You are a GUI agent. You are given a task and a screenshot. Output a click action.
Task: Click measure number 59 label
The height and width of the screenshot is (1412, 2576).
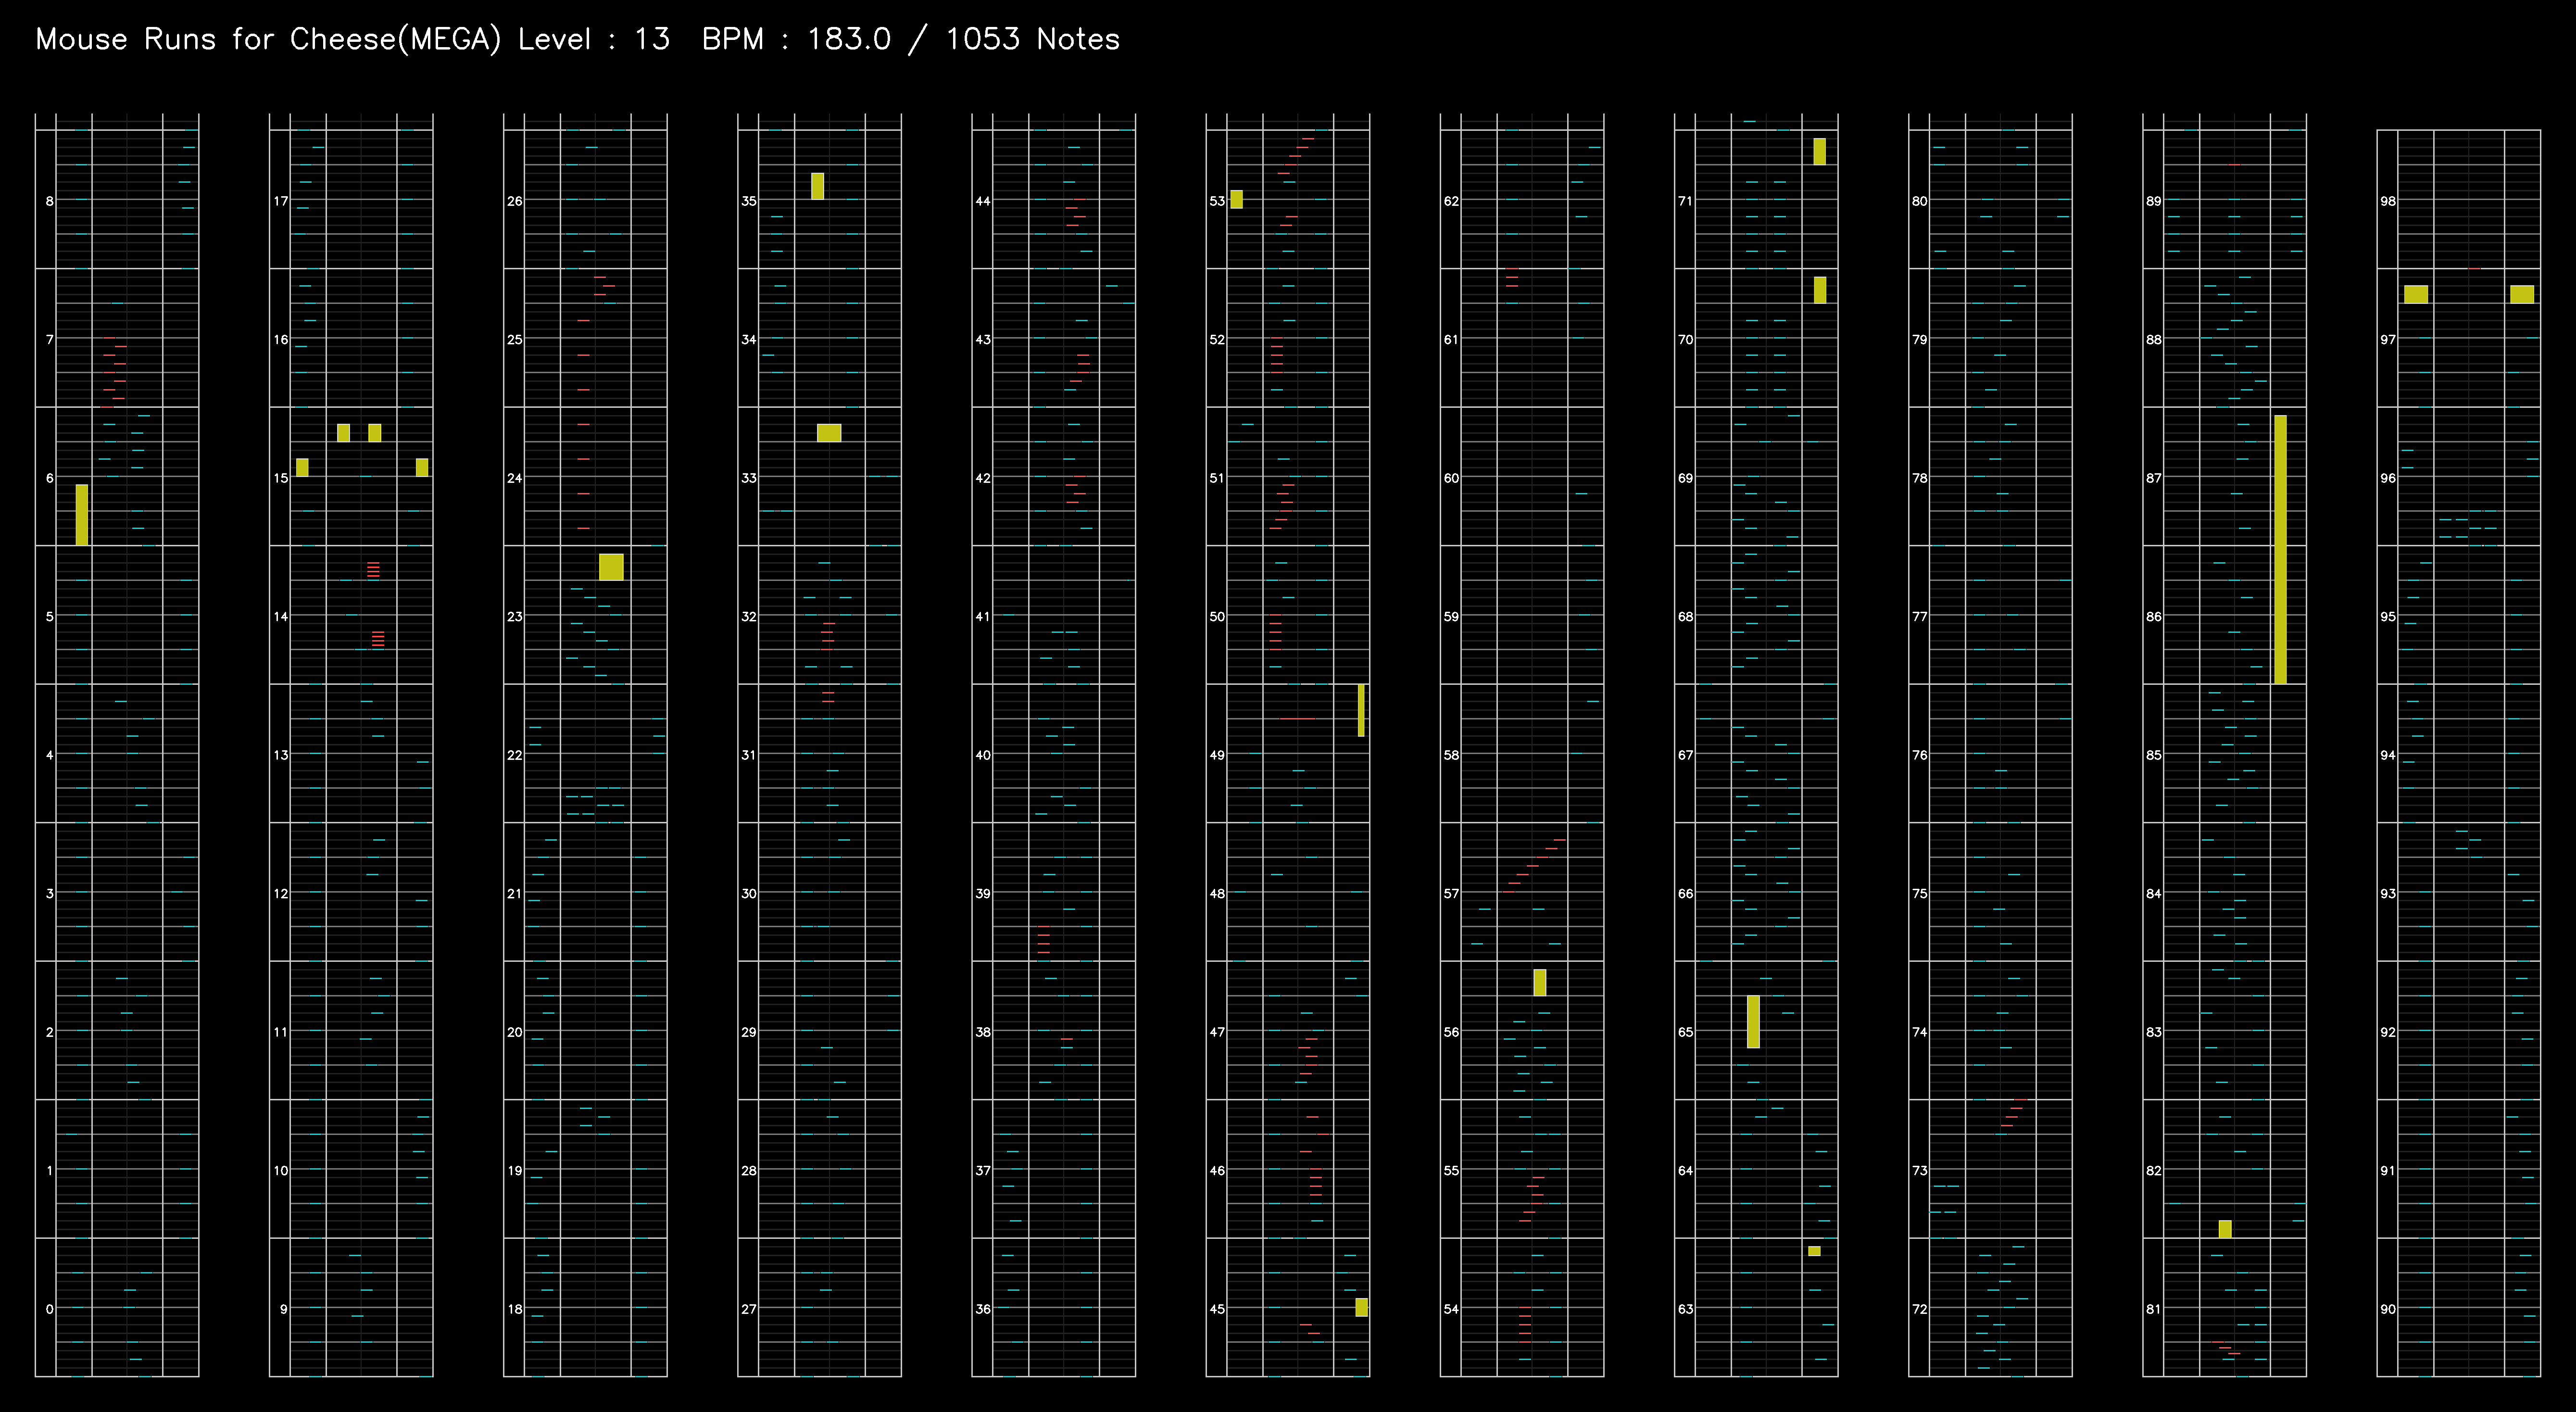(1451, 617)
